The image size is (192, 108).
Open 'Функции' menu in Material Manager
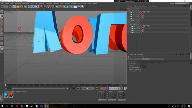pos(18,91)
